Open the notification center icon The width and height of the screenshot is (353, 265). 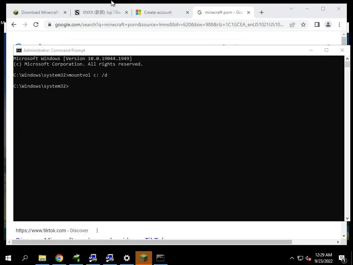point(342,258)
